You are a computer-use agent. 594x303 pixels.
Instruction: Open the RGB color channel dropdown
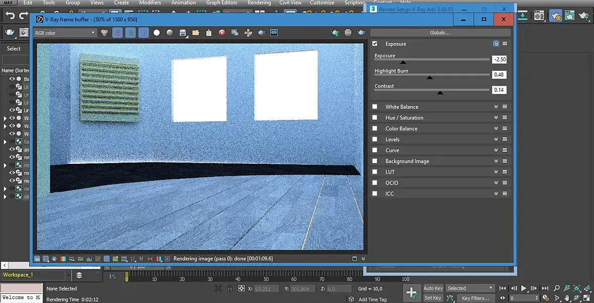pos(64,33)
